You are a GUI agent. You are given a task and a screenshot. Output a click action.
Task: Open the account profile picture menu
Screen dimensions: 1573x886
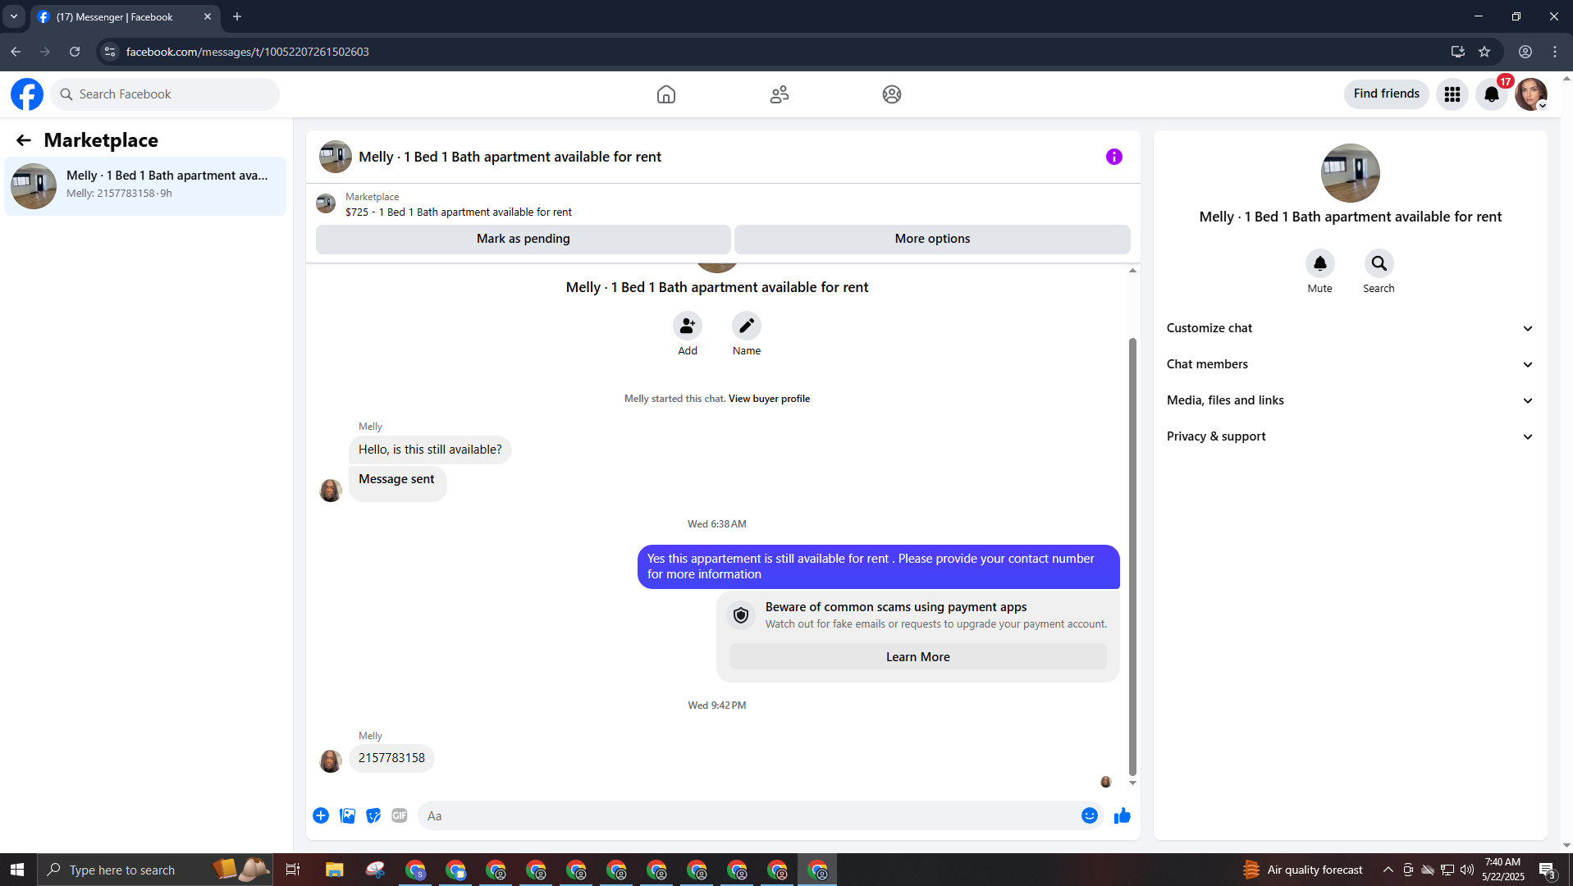1531,94
